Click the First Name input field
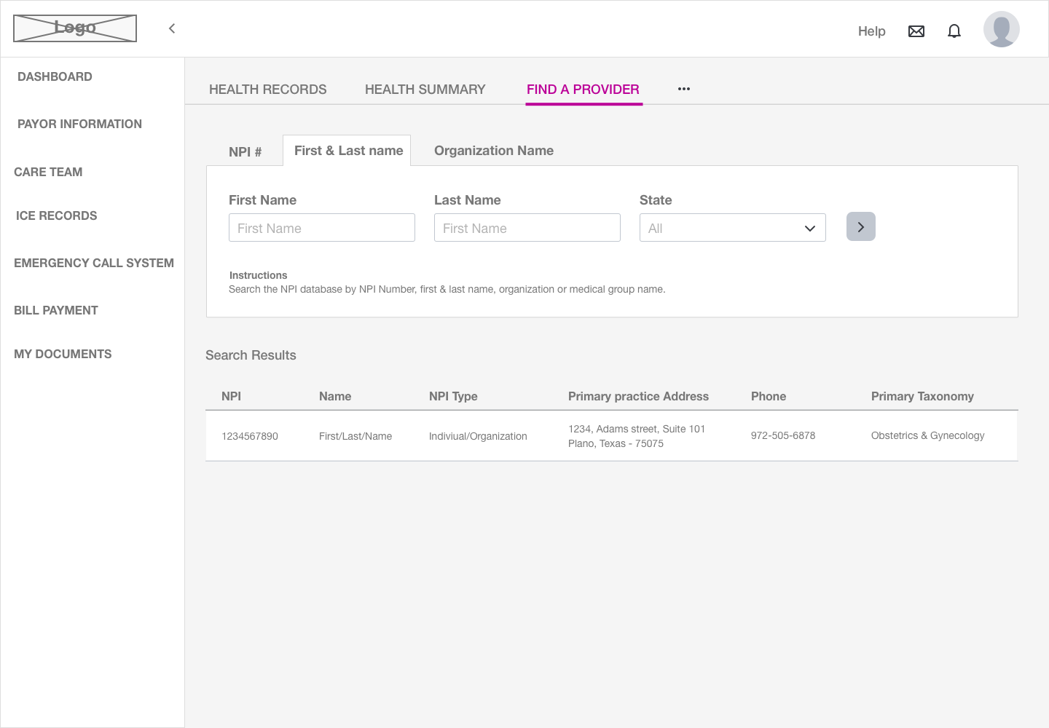This screenshot has width=1049, height=728. tap(321, 227)
